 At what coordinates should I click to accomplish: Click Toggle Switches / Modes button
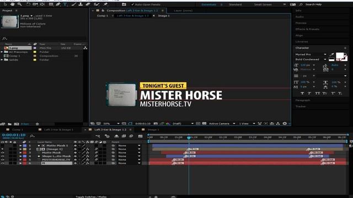(x=91, y=197)
